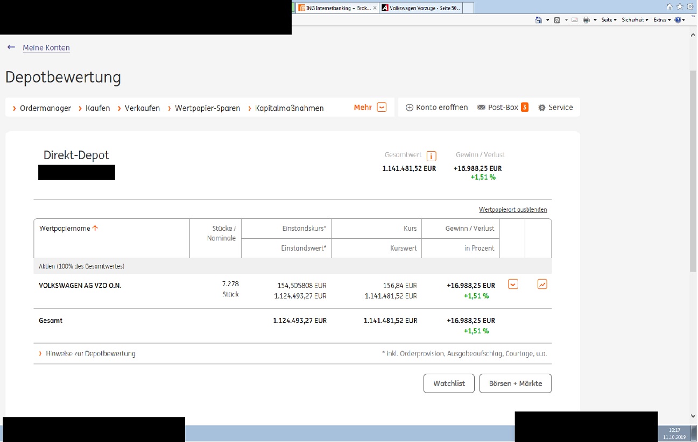Viewport: 698px width, 442px height.
Task: Click the Print toolbar icon
Action: (587, 20)
